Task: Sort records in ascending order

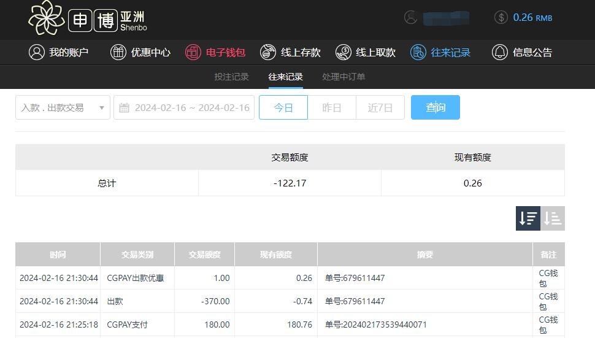Action: pos(553,218)
